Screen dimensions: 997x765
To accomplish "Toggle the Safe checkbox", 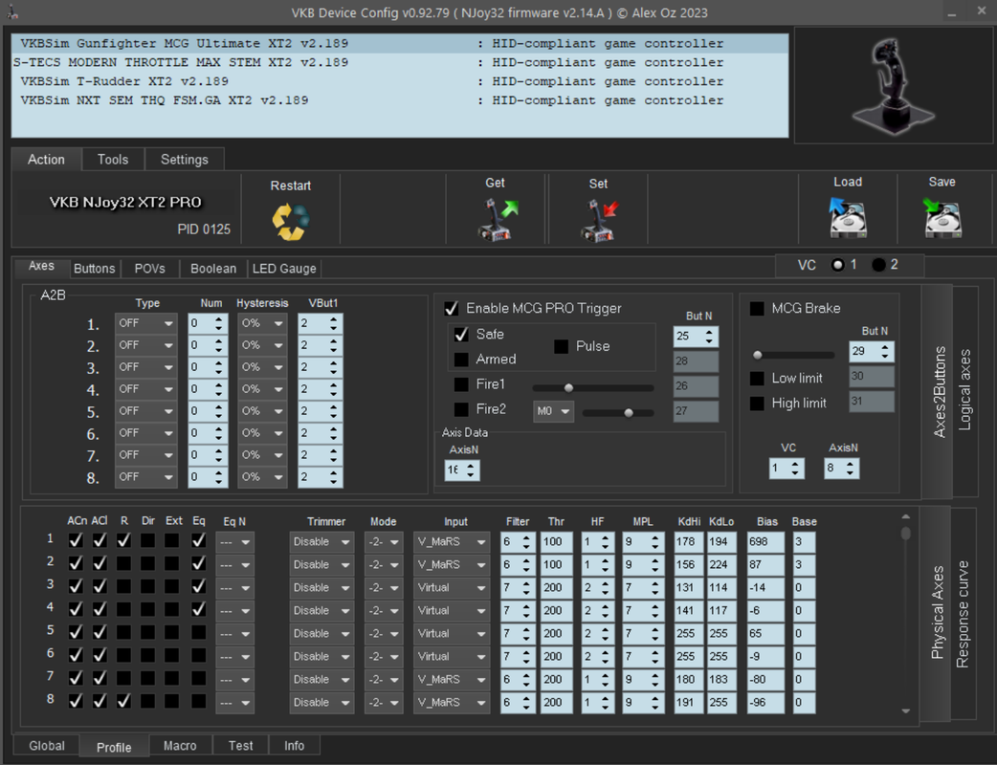I will pos(461,335).
